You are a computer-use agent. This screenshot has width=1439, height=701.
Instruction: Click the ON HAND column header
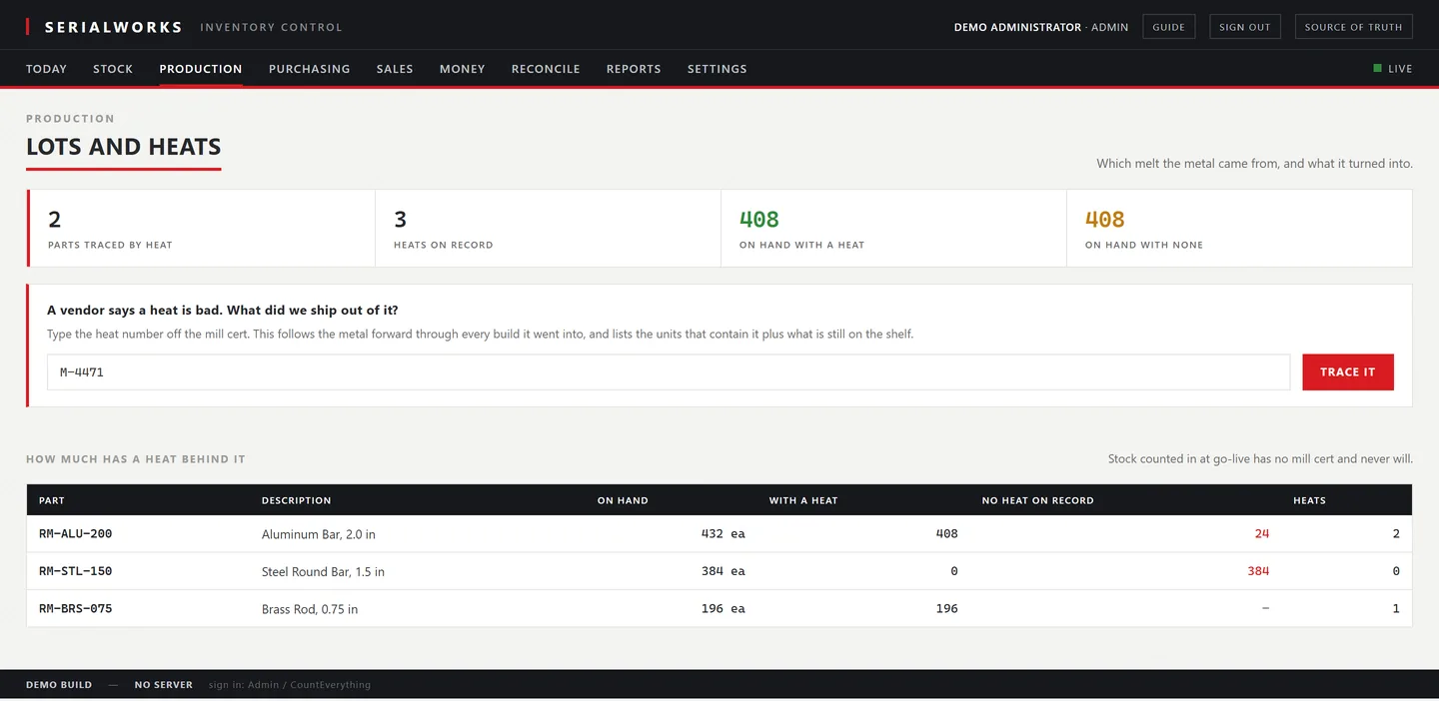(623, 500)
